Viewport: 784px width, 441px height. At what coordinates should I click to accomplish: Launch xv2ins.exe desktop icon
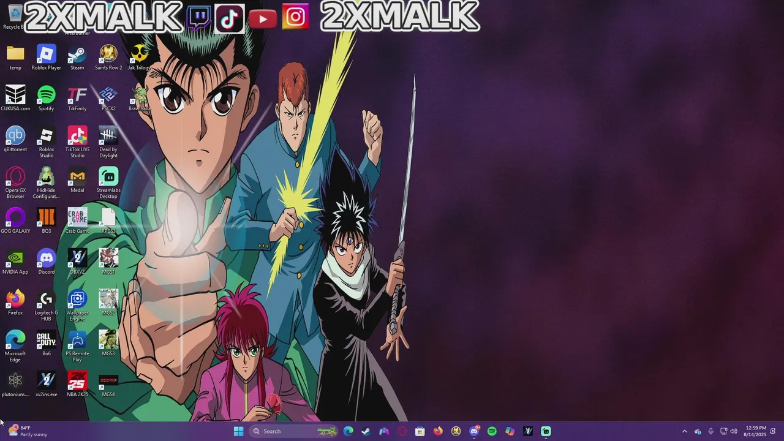pos(47,385)
